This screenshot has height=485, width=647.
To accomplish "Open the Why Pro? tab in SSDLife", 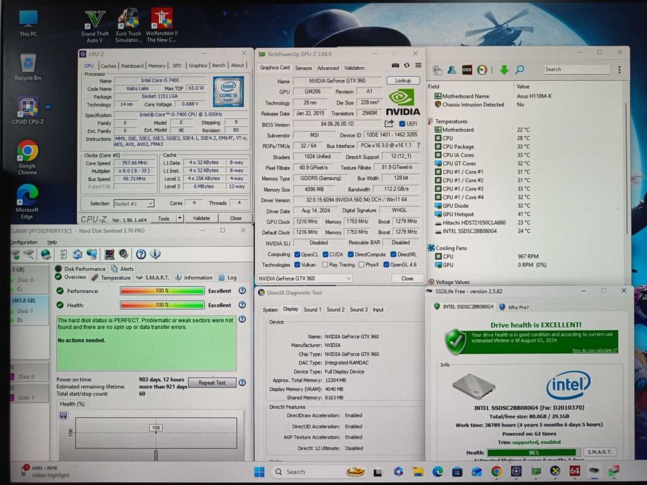I will (x=515, y=307).
